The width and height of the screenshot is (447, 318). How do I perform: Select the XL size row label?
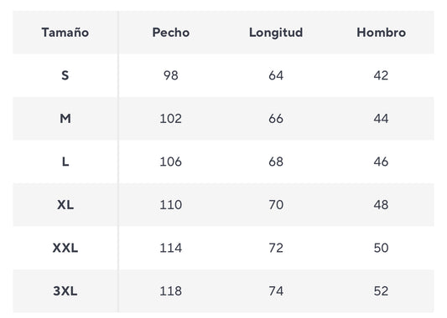(x=65, y=205)
